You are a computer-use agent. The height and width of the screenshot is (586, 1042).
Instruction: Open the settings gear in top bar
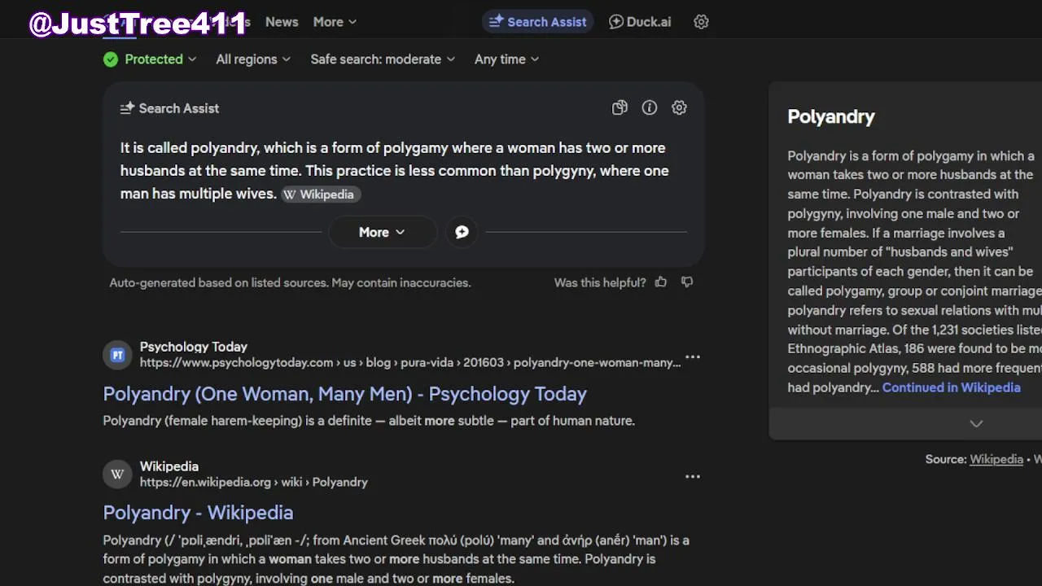pyautogui.click(x=701, y=22)
